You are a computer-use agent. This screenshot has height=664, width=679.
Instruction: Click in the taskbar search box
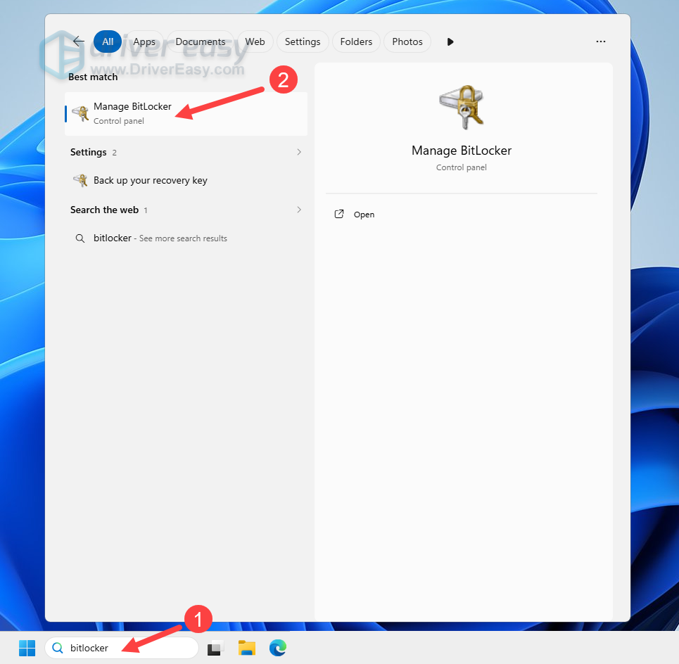(x=122, y=648)
